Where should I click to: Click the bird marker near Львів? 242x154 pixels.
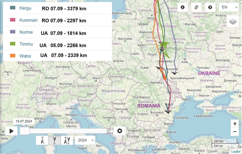click(159, 68)
